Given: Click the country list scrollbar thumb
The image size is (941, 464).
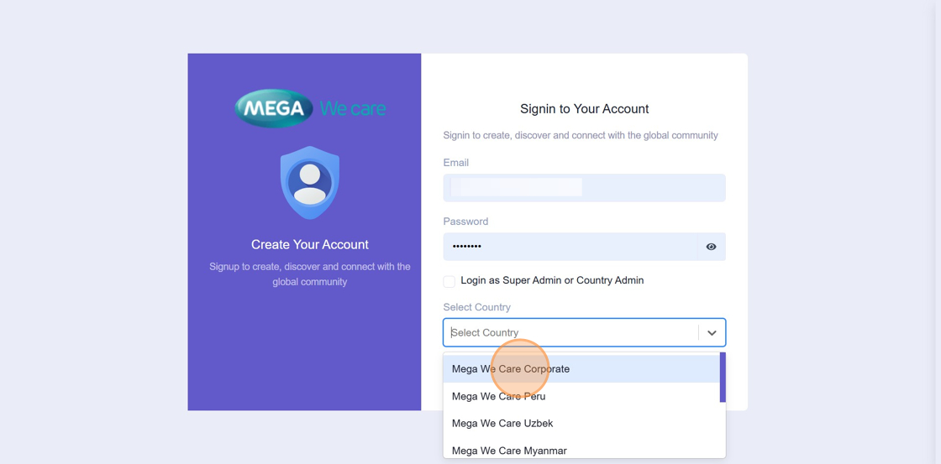Looking at the screenshot, I should [723, 378].
